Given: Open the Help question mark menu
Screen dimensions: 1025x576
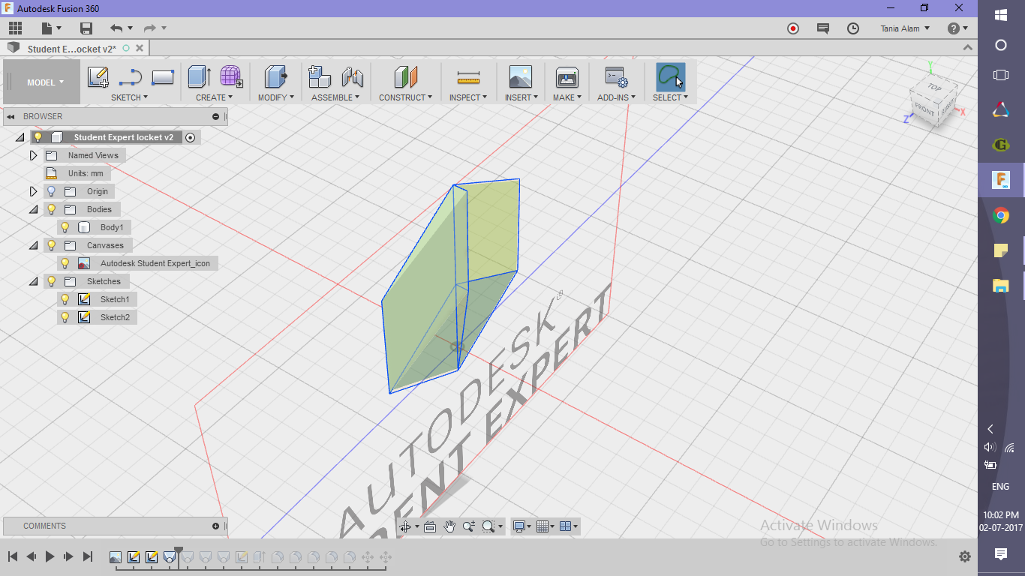Looking at the screenshot, I should point(957,28).
